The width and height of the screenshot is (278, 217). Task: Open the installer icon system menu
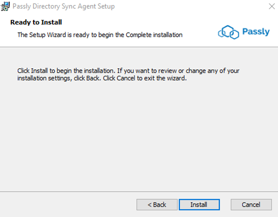5,6
